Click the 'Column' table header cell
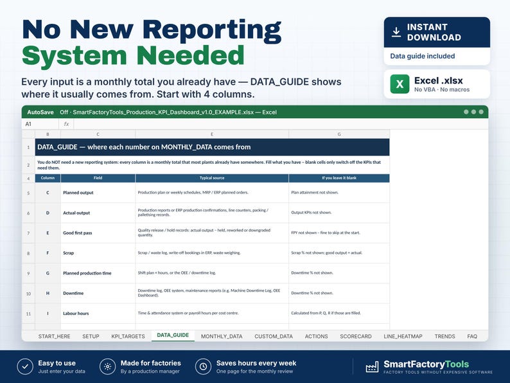 tap(48, 178)
